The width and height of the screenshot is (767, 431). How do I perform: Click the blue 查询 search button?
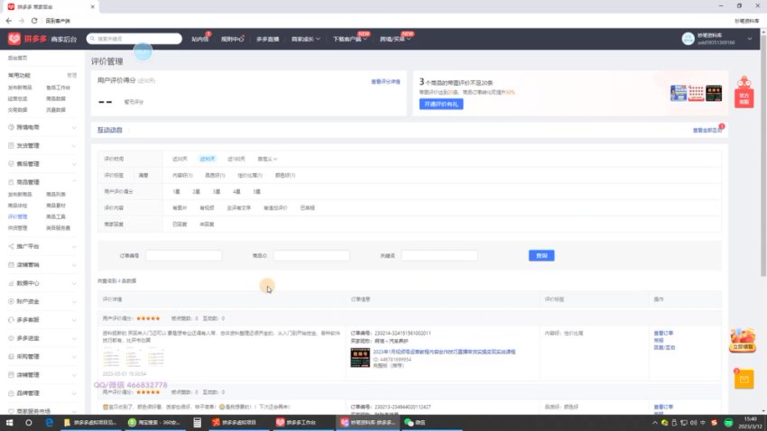point(541,255)
